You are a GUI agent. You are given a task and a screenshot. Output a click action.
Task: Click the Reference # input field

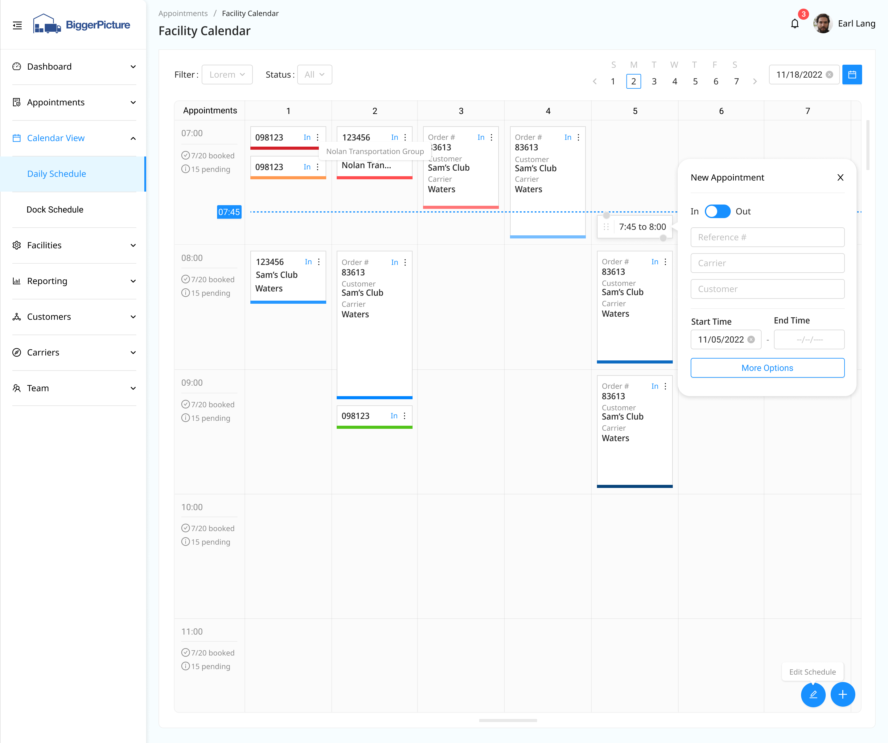point(767,237)
